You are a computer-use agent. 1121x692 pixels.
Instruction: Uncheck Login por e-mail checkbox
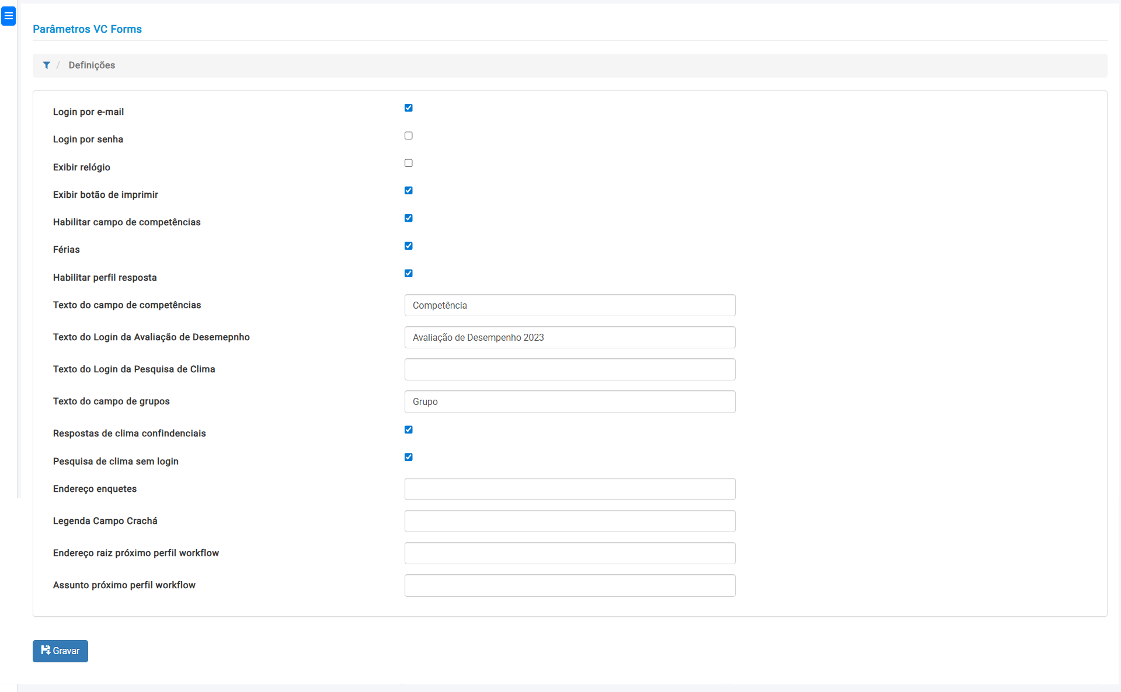coord(409,108)
